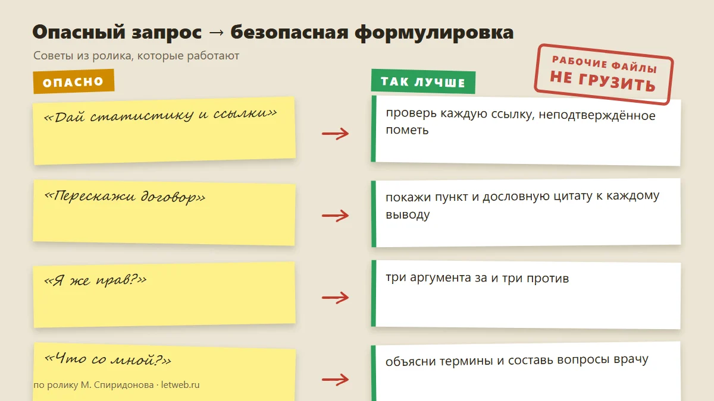Click card «проверь каждую ссылку, неподтверждённое пометь»
The image size is (714, 401).
[526, 131]
